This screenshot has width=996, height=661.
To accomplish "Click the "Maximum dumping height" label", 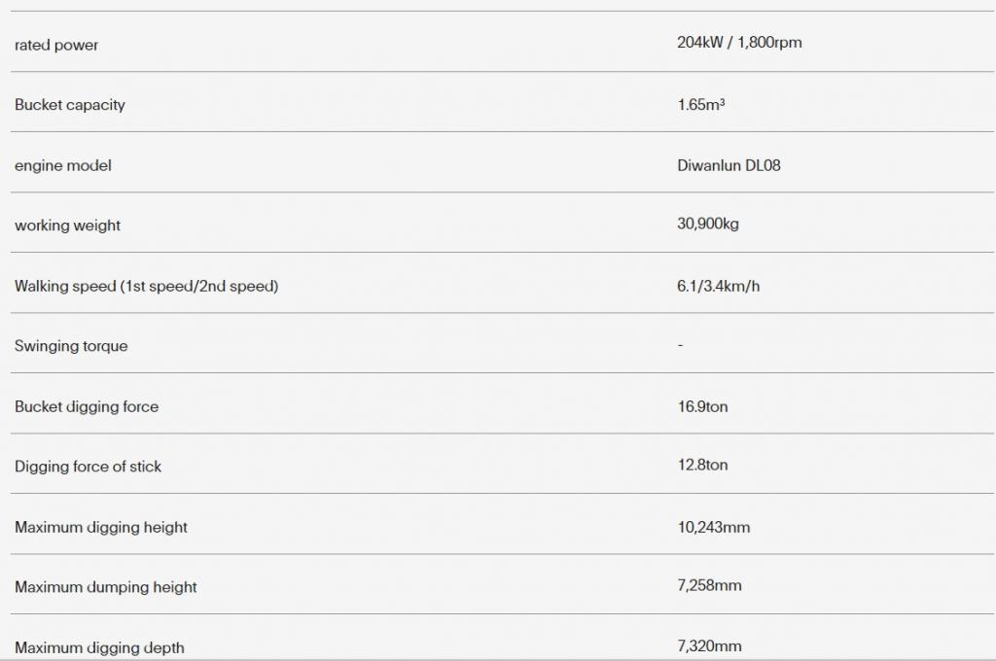I will coord(106,587).
